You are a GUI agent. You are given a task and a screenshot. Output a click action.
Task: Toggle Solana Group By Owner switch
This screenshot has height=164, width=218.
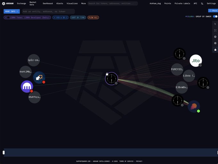pyautogui.click(x=215, y=17)
